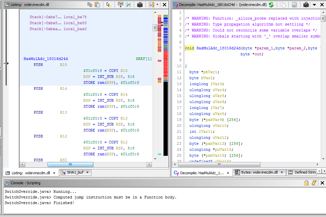Viewport: 326px width, 217px height.
Task: Expand the Listing toolbar dropdown arrow
Action: [157, 5]
